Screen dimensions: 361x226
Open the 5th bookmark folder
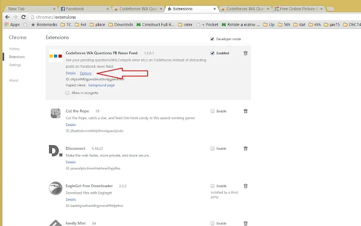(284, 24)
